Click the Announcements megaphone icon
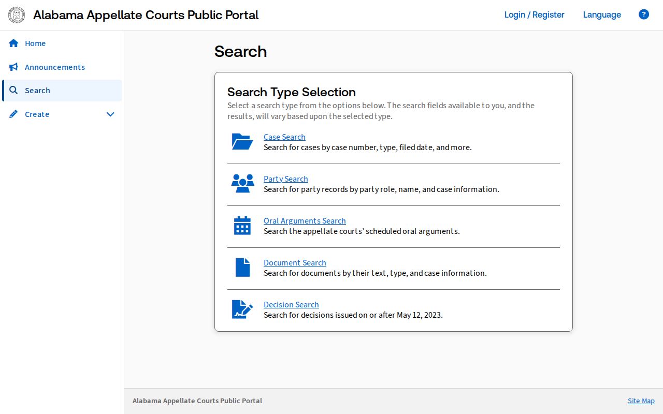This screenshot has height=414, width=663. (13, 67)
